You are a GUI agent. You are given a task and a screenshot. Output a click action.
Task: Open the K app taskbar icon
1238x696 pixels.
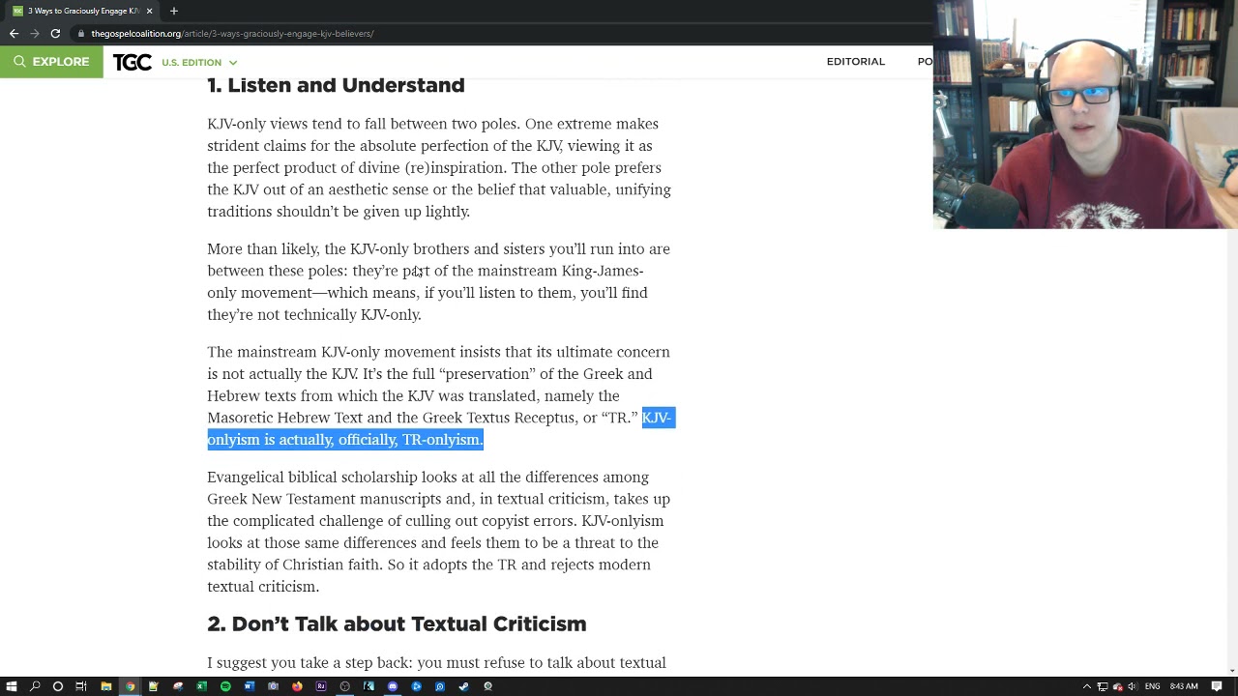click(368, 686)
